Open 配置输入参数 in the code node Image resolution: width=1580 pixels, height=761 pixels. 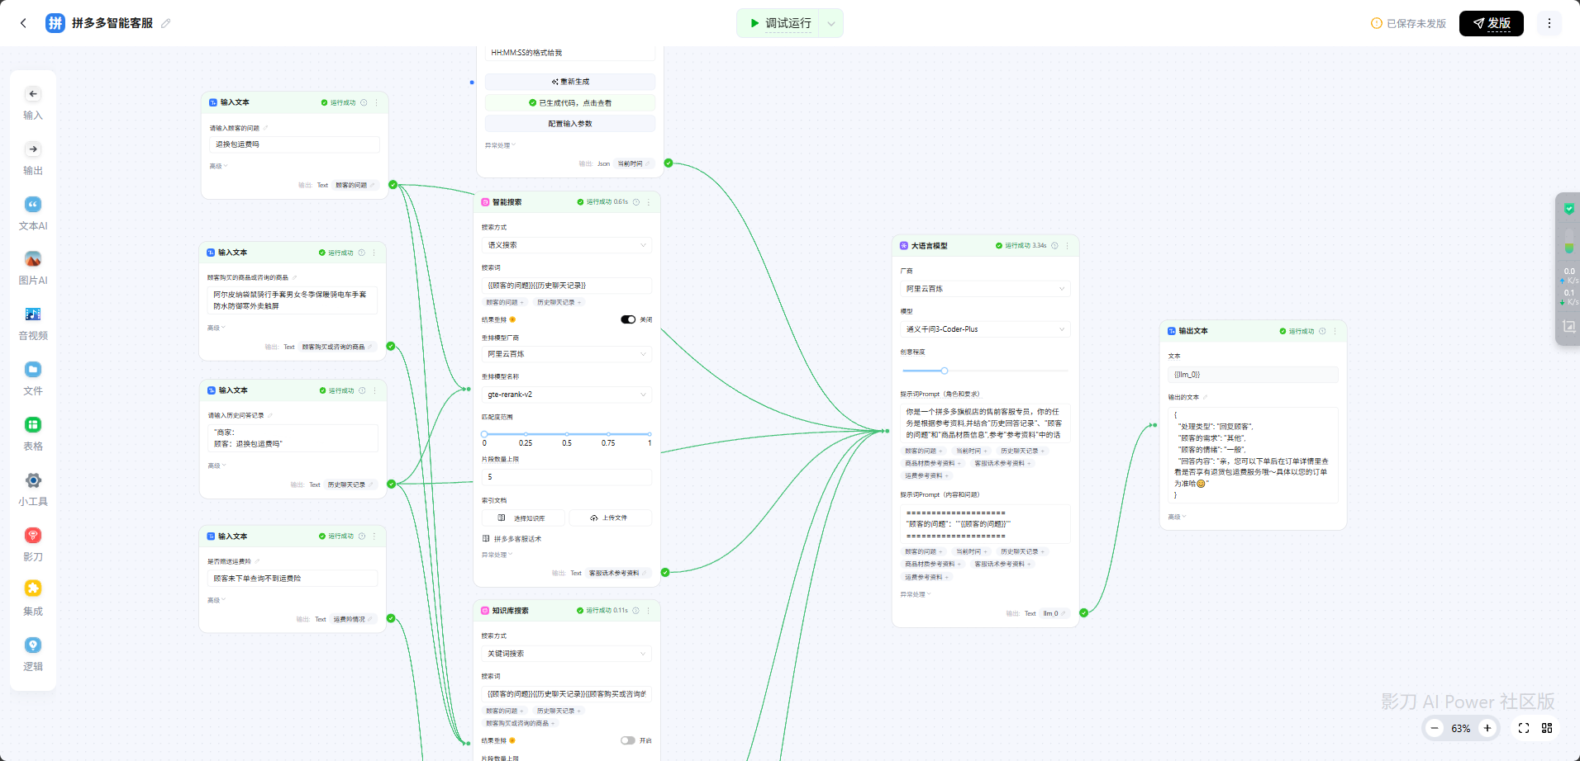pos(570,124)
